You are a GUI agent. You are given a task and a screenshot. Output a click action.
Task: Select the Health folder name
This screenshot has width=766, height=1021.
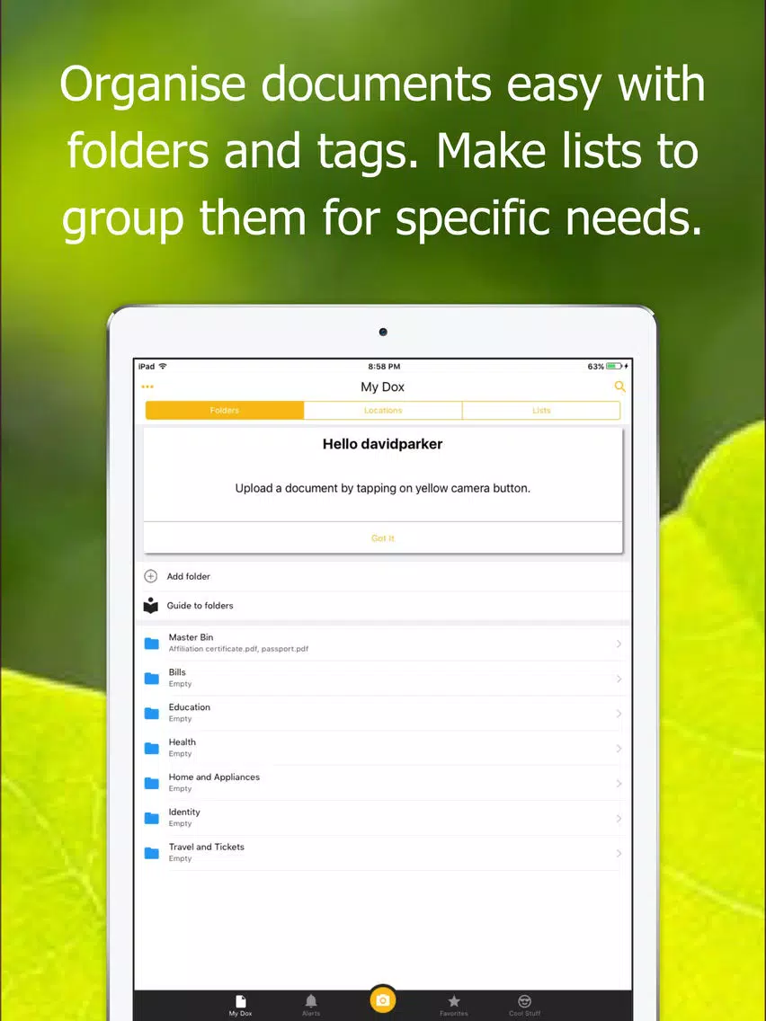(x=183, y=742)
